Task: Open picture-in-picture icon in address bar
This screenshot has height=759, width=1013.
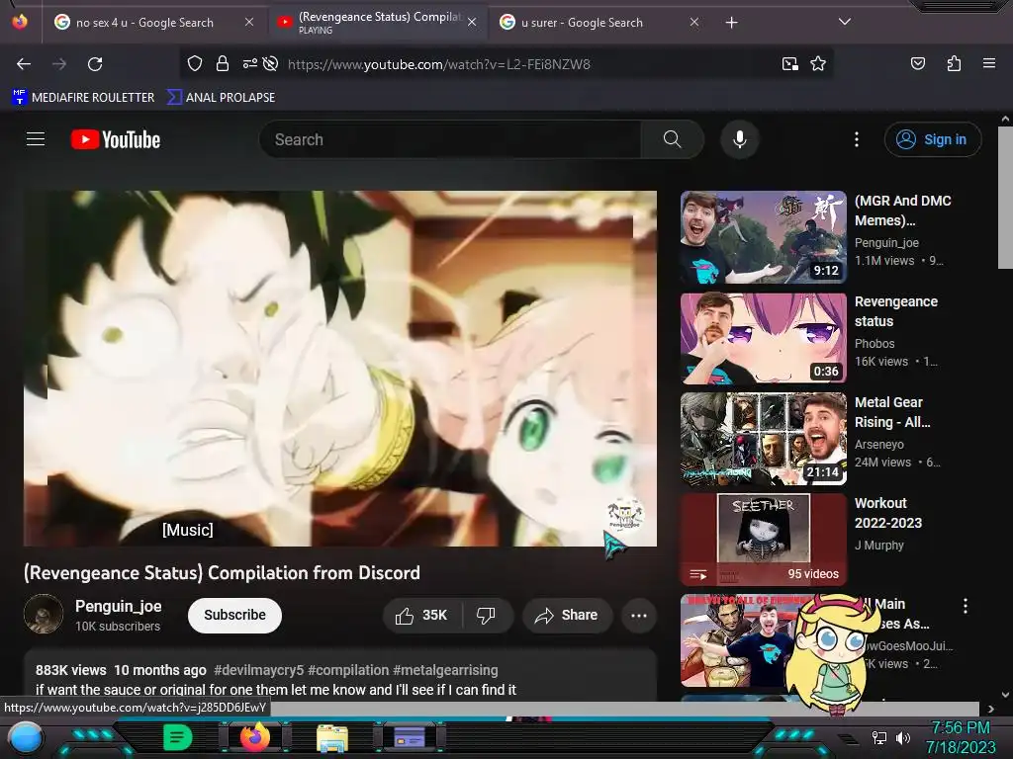Action: point(789,63)
